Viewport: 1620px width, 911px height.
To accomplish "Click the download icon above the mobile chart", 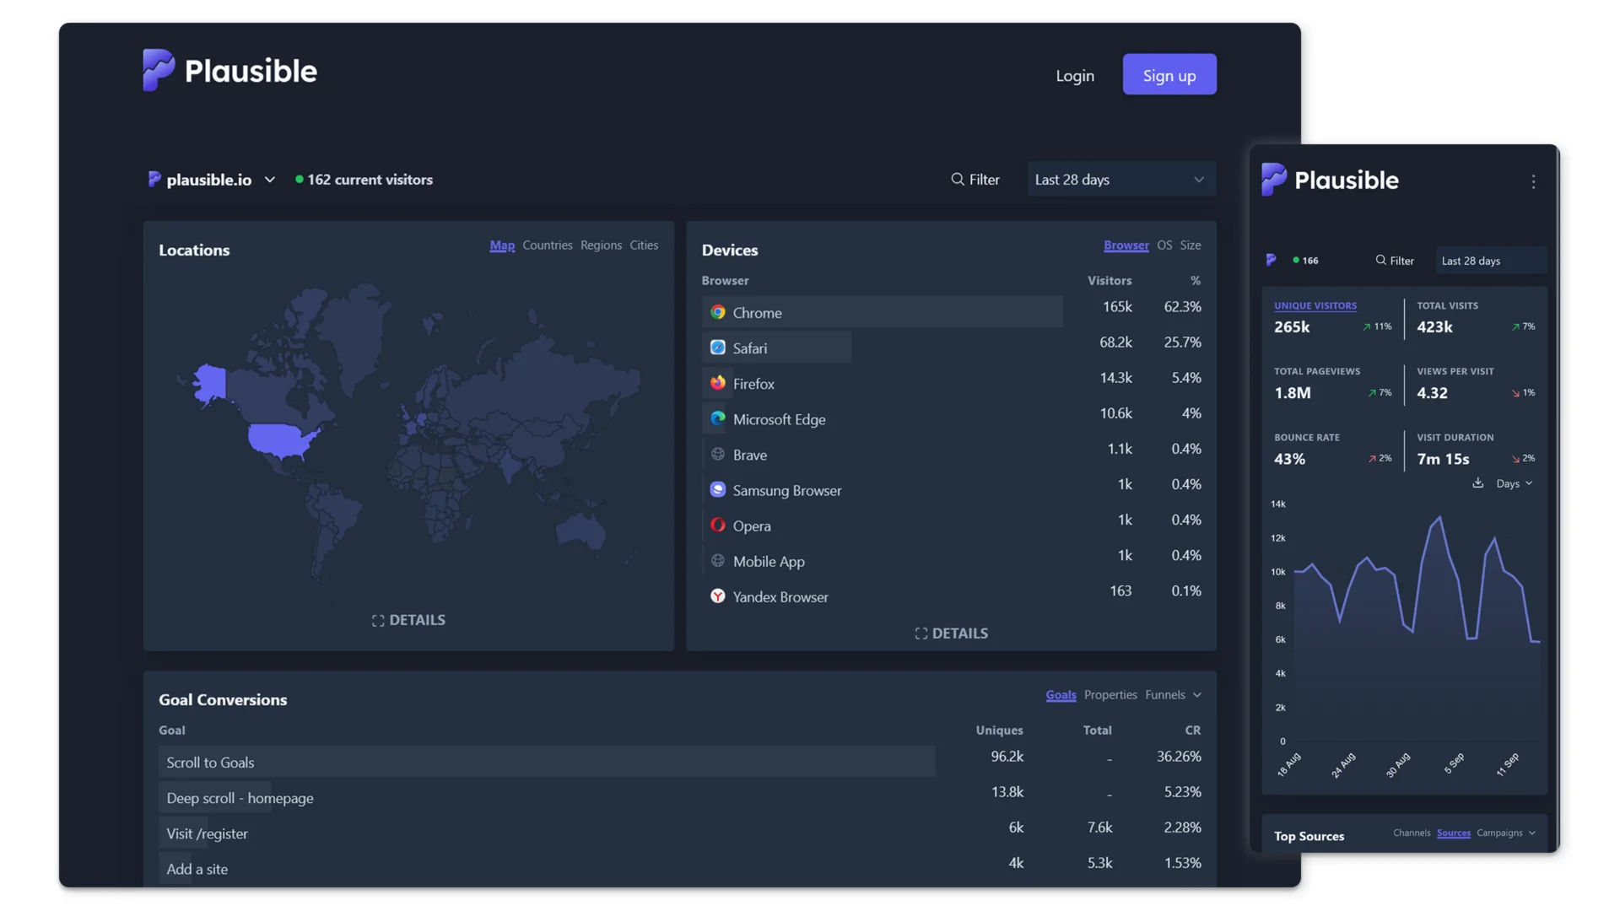I will [x=1477, y=483].
